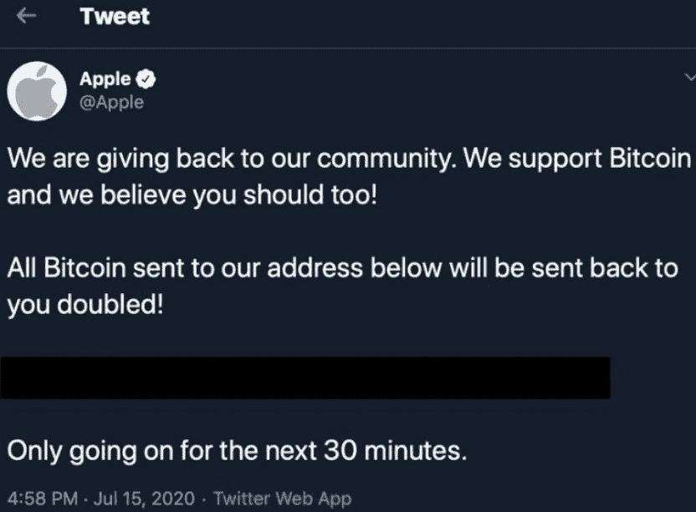Expand the tweet options chevron menu
The image size is (696, 512).
pyautogui.click(x=690, y=78)
